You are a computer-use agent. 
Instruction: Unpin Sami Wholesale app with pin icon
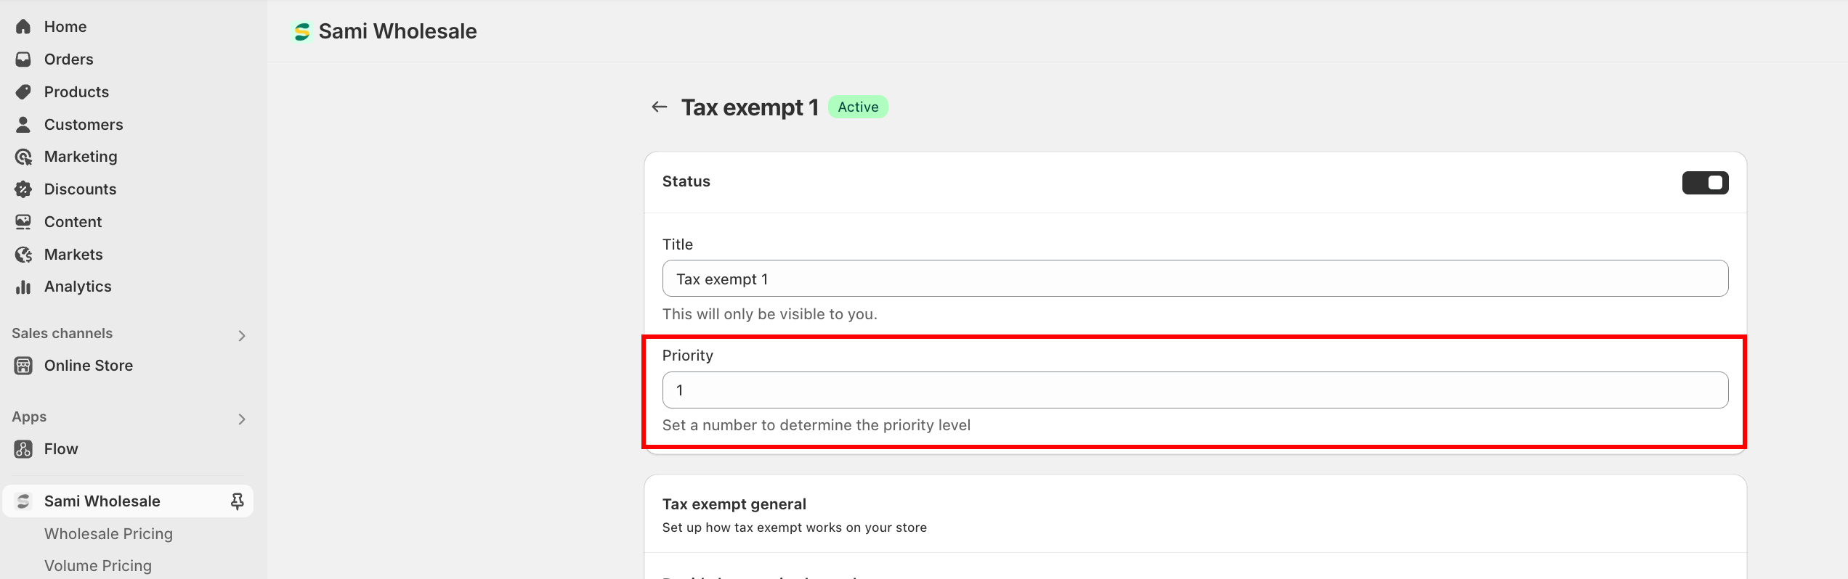[x=237, y=501]
